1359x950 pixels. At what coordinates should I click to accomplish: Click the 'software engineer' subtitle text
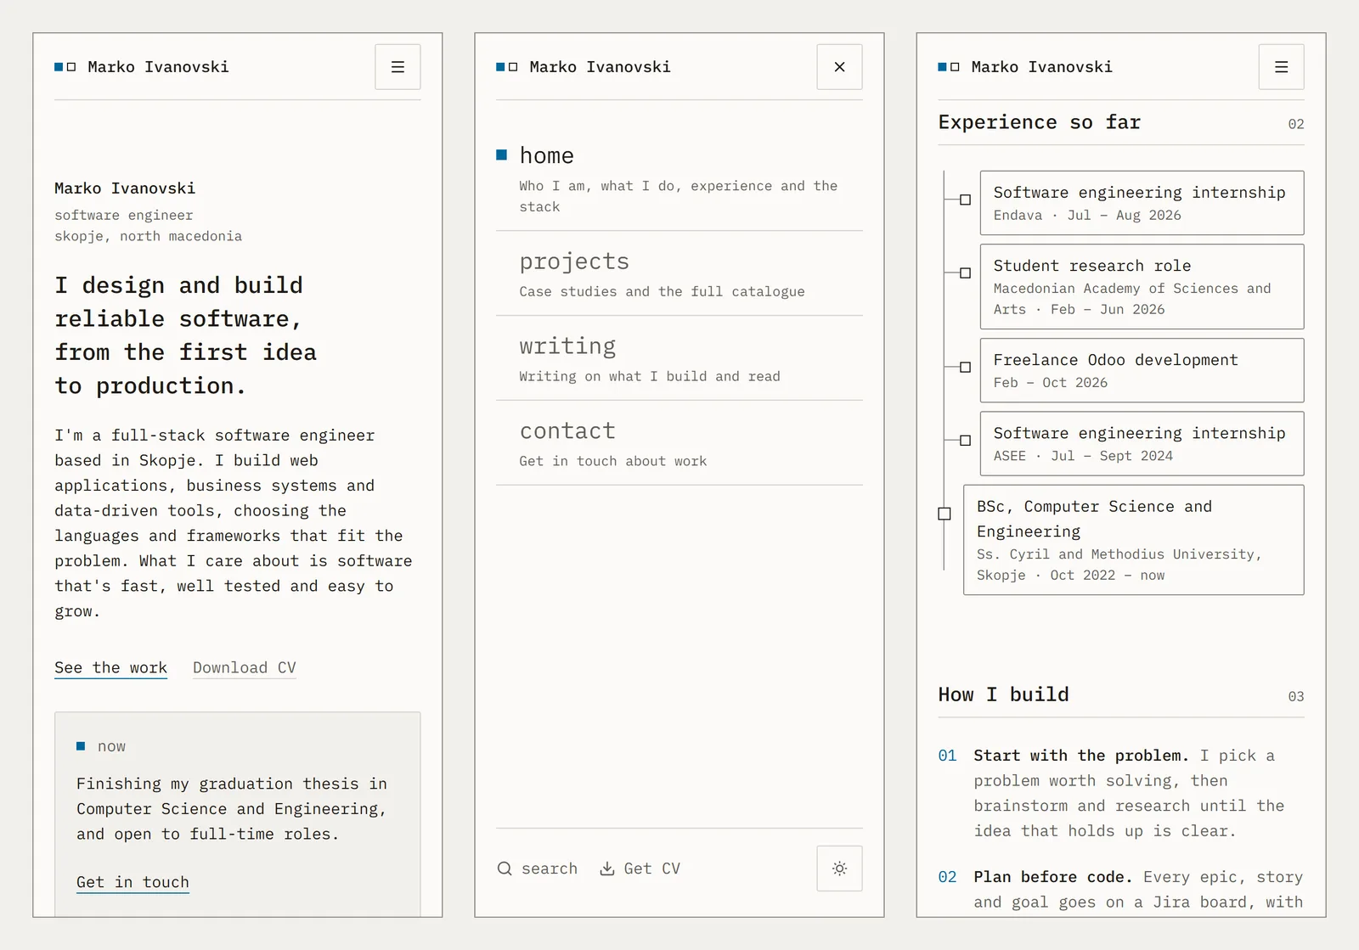(x=124, y=216)
